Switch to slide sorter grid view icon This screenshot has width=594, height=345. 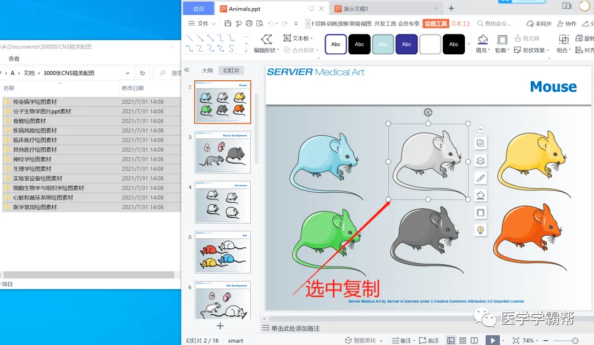(463, 341)
